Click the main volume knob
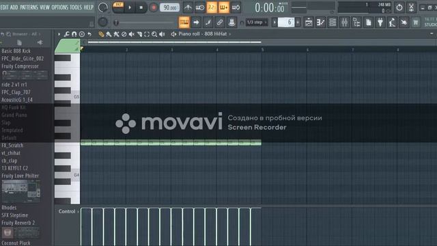The width and height of the screenshot is (437, 246). pos(103,8)
